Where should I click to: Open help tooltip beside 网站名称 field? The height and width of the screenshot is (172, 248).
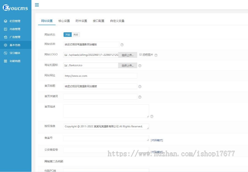[x=122, y=45]
